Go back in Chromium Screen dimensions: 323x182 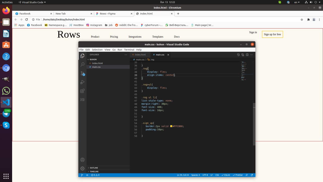[16, 19]
